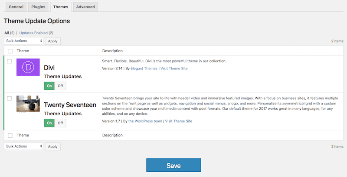Screen dimensions: 347x177
Task: Switch to the Plugins tab
Action: [38, 7]
